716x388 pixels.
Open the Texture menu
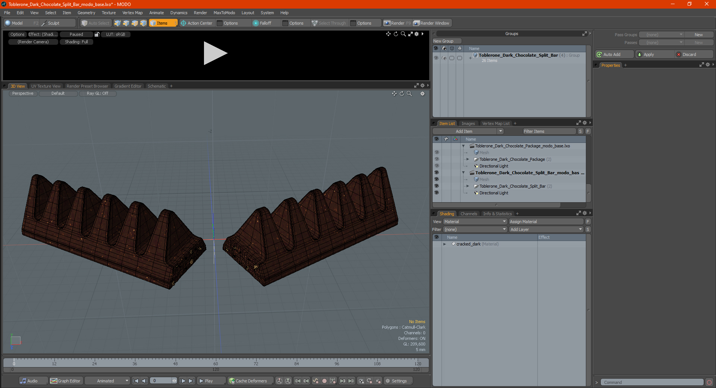click(x=109, y=13)
